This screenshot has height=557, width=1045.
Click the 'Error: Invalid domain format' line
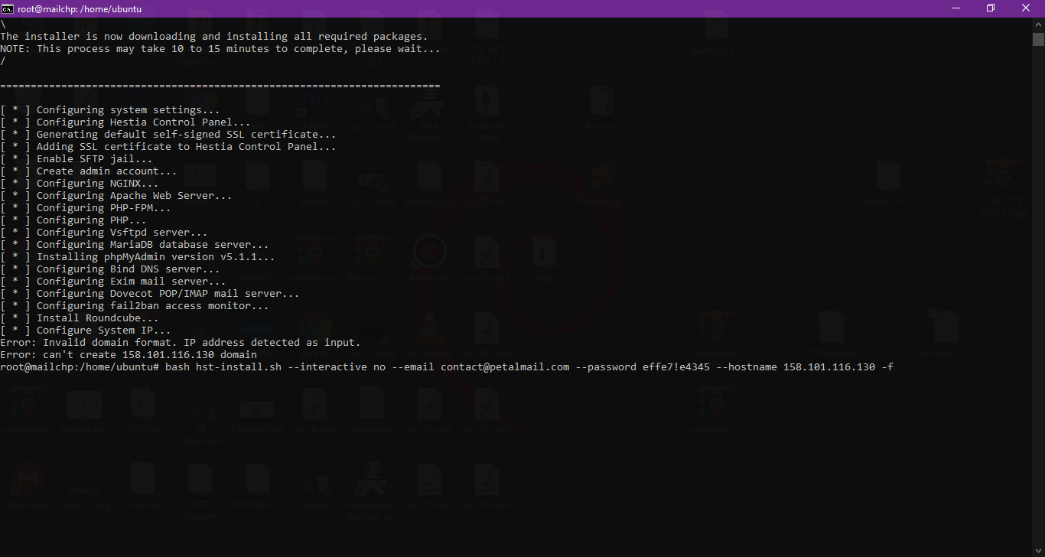(180, 343)
